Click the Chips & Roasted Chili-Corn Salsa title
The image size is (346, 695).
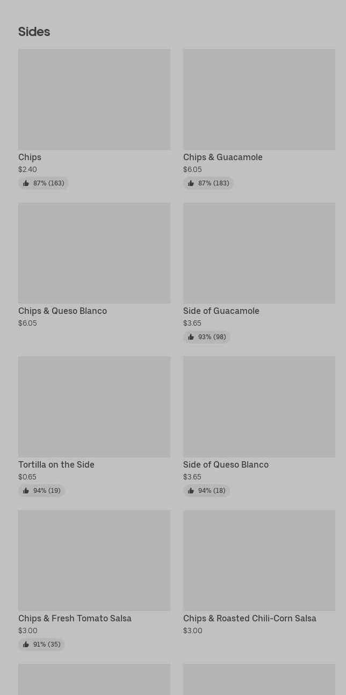click(x=249, y=618)
